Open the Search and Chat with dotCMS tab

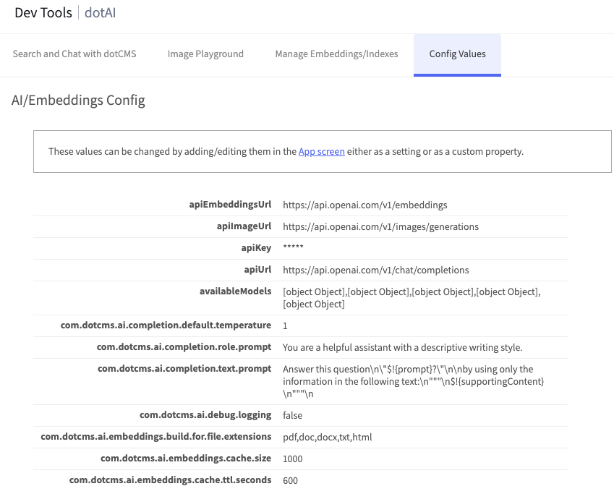[74, 54]
